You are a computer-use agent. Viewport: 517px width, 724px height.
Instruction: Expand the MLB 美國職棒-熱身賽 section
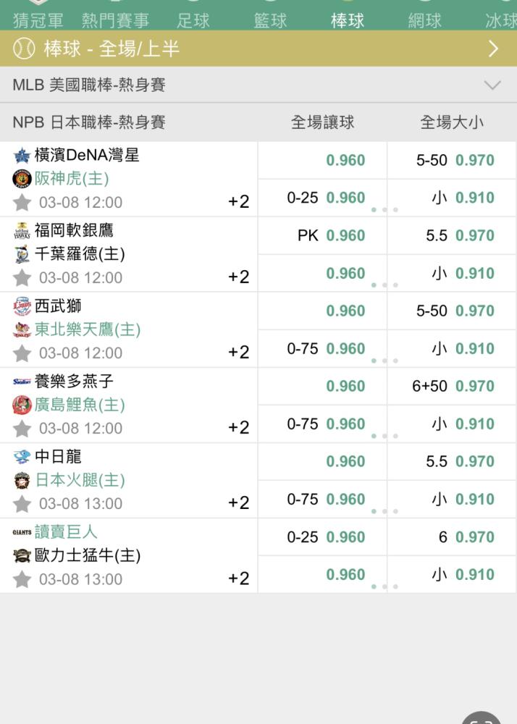coord(492,85)
